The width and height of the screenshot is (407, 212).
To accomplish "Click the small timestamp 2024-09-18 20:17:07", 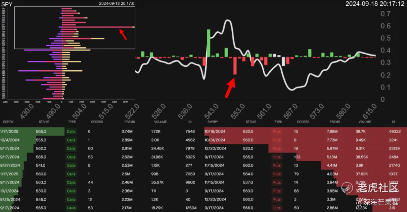I will click(x=117, y=3).
